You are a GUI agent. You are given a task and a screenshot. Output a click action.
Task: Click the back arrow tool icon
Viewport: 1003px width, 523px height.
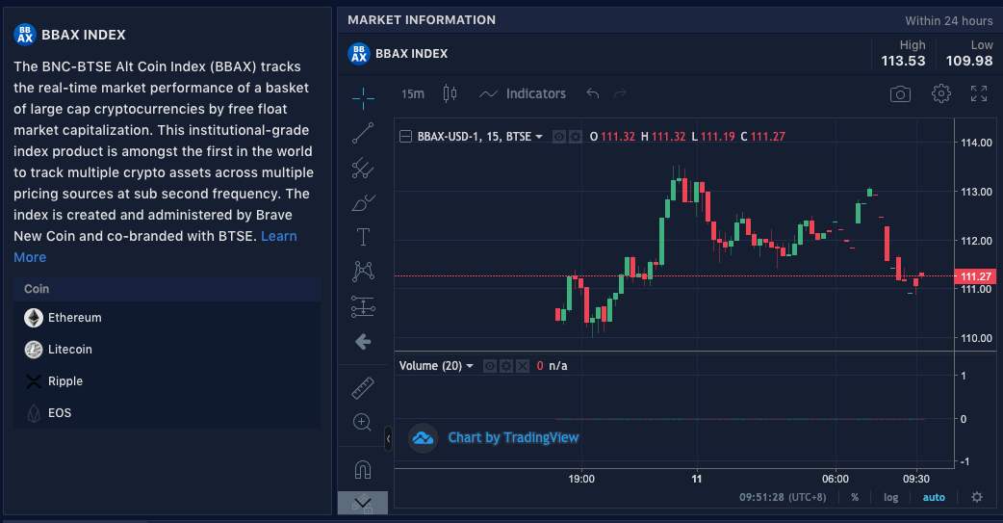(x=363, y=342)
